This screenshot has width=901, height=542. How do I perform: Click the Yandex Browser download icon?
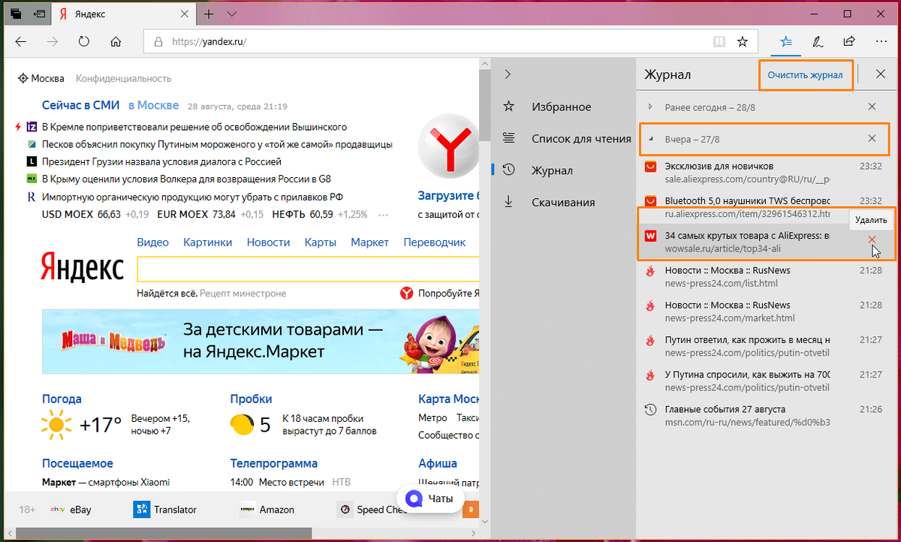[449, 146]
